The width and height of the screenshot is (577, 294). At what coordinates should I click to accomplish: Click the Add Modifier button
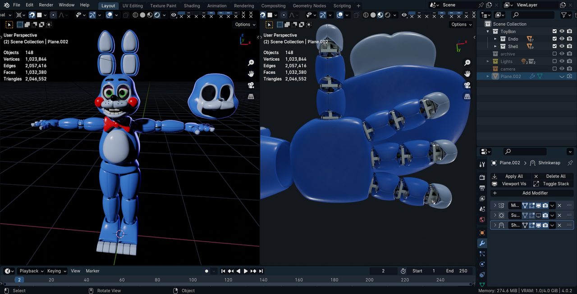[532, 193]
